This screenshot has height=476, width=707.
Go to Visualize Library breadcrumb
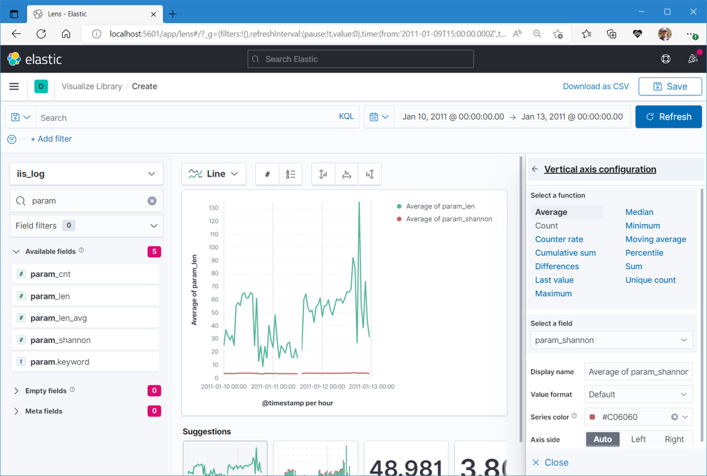[x=91, y=87]
